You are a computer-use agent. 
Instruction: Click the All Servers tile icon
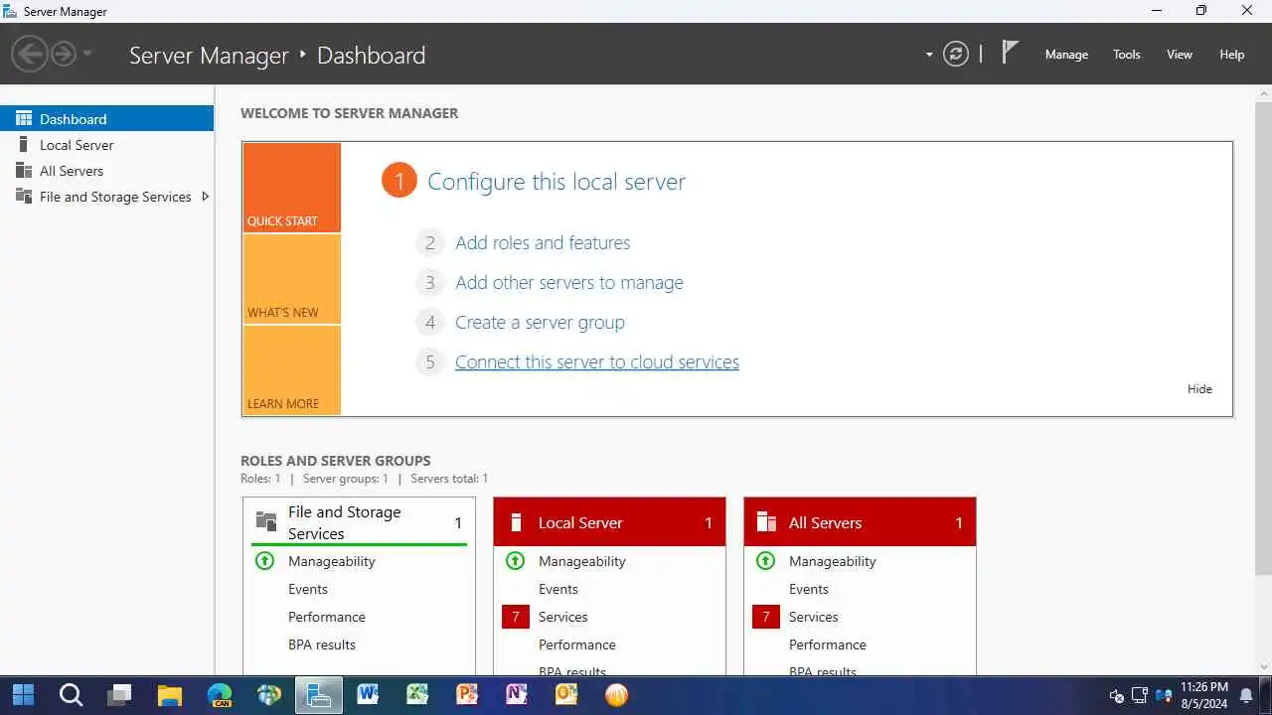(766, 522)
